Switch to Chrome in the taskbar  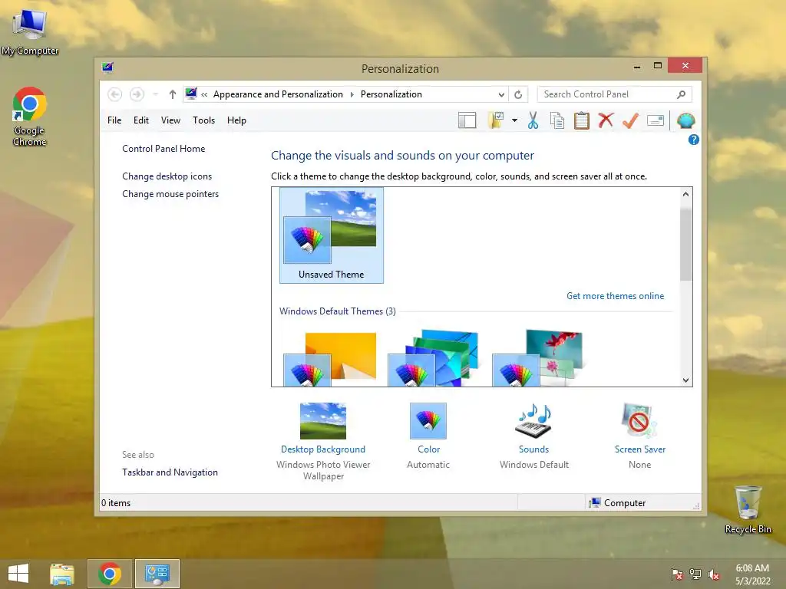(110, 574)
